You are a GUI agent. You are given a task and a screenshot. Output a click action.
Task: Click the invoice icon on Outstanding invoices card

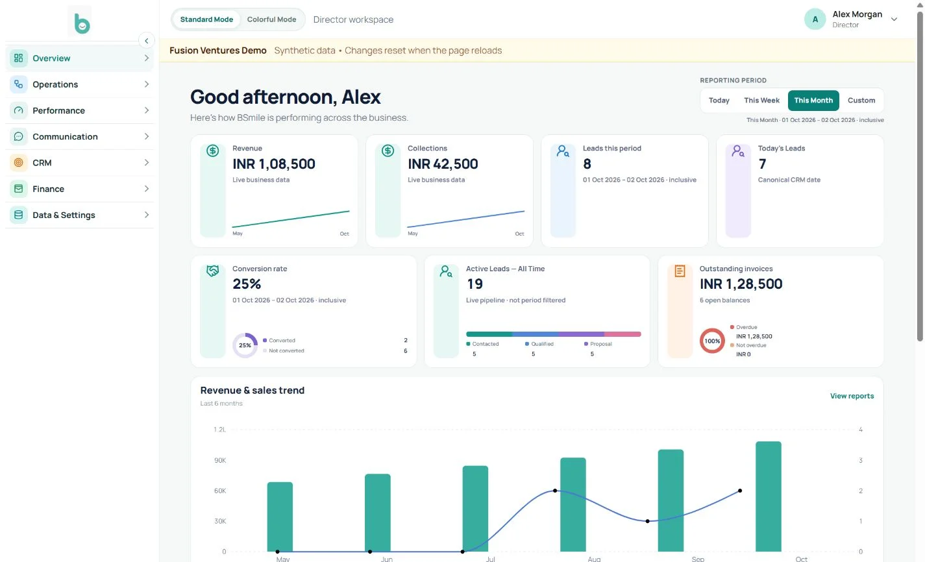coord(680,271)
